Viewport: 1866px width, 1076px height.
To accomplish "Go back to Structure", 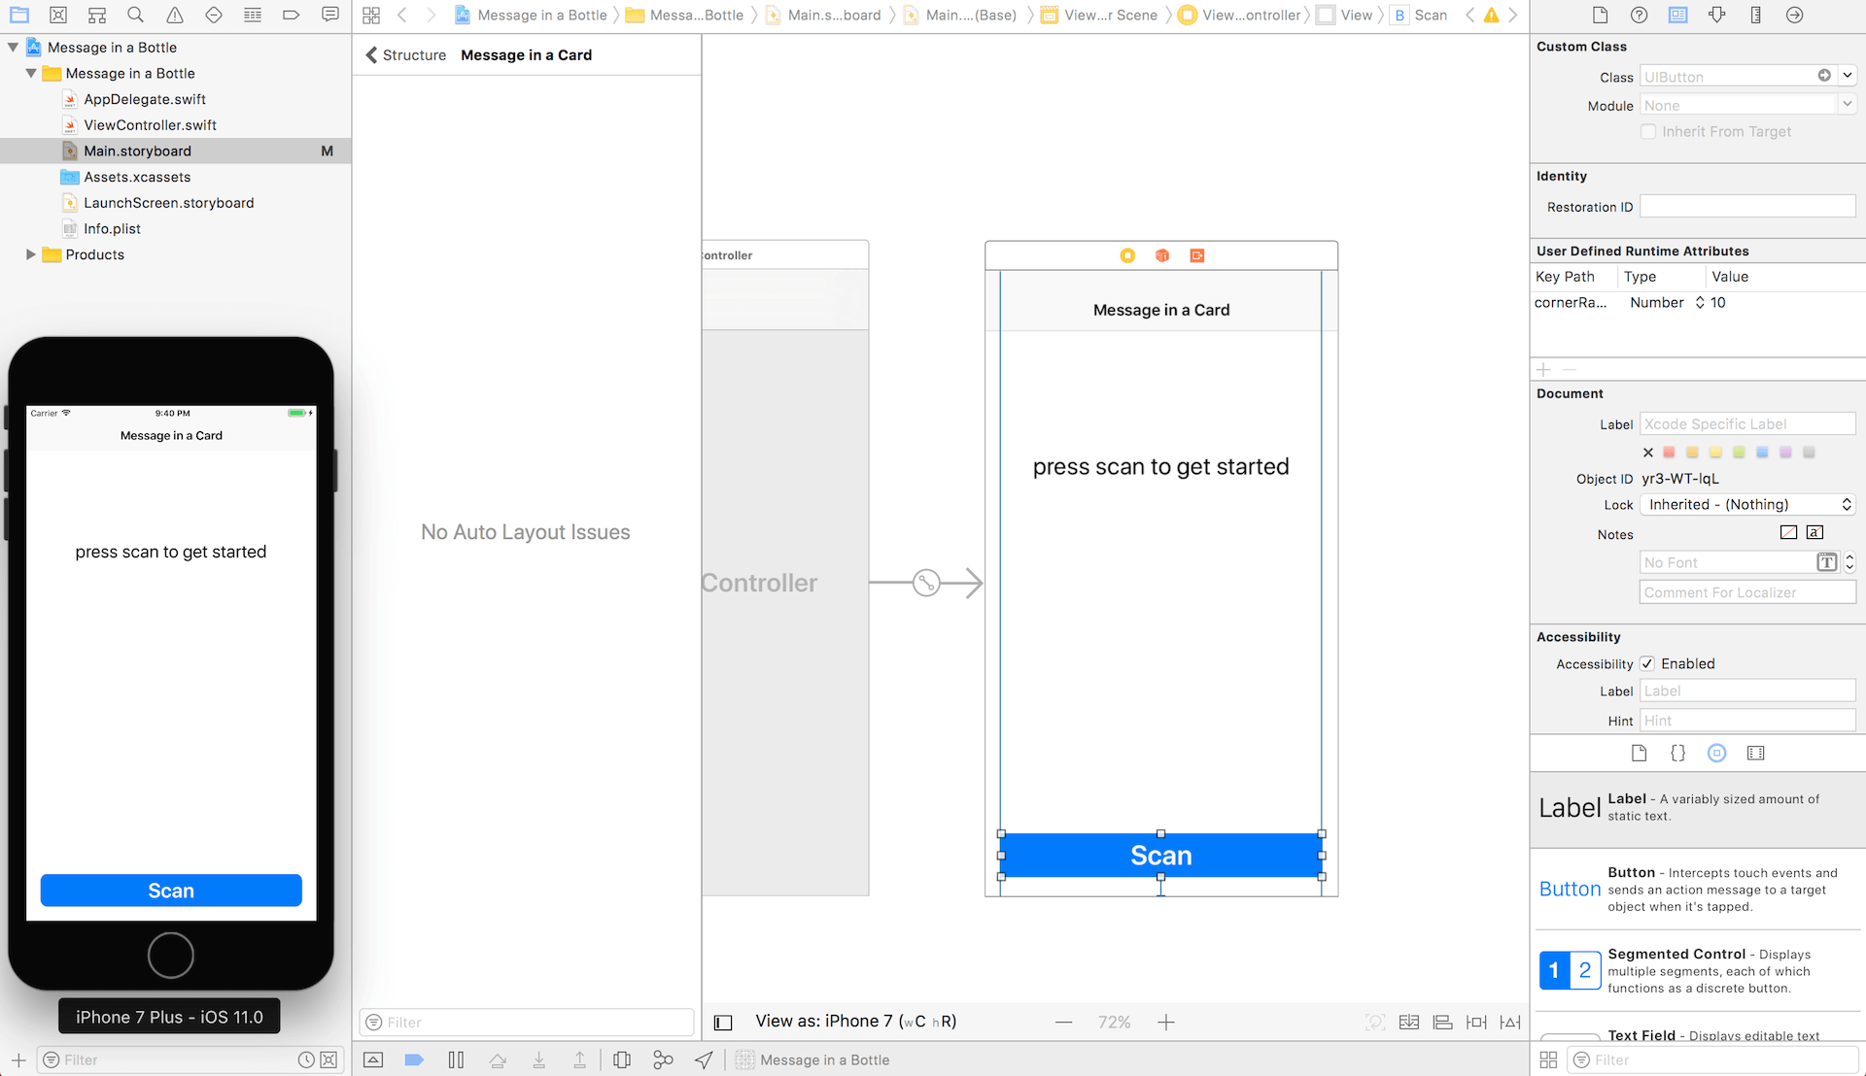I will click(x=405, y=55).
